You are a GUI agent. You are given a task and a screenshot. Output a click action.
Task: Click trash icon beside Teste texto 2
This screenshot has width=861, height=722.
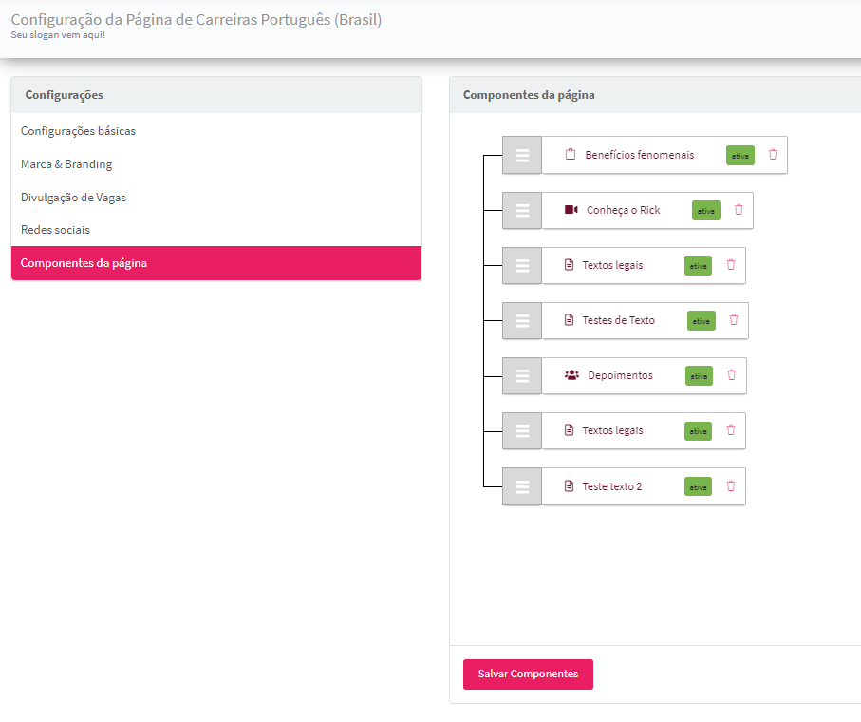[731, 485]
